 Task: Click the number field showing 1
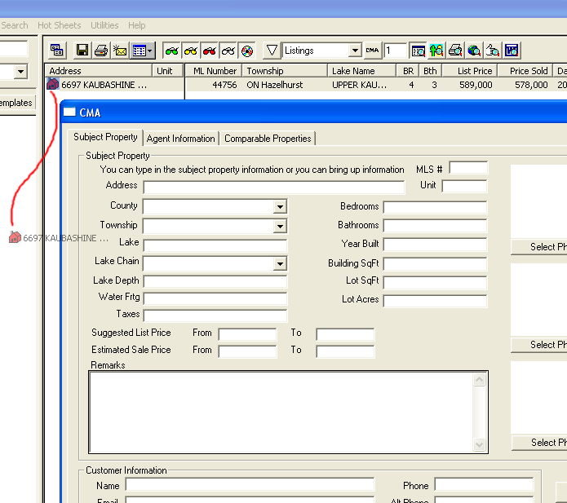point(396,51)
